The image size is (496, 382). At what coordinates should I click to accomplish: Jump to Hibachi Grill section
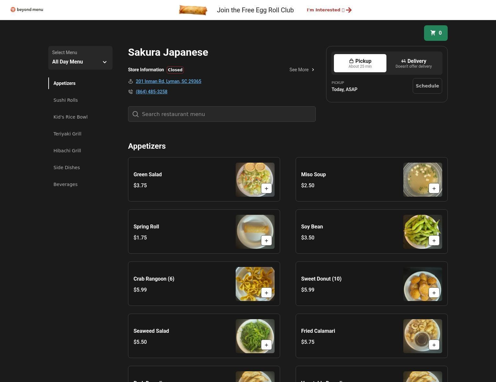pyautogui.click(x=67, y=151)
